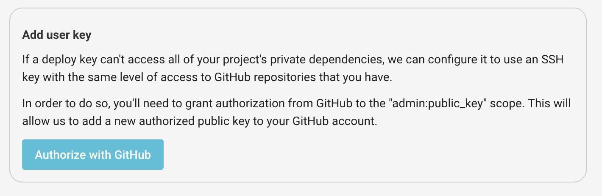Click the word "If" starting the first paragraph
This screenshot has height=196, width=602.
coord(25,60)
